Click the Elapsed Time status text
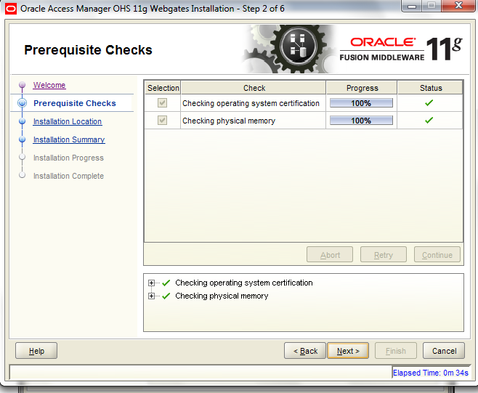 click(431, 373)
